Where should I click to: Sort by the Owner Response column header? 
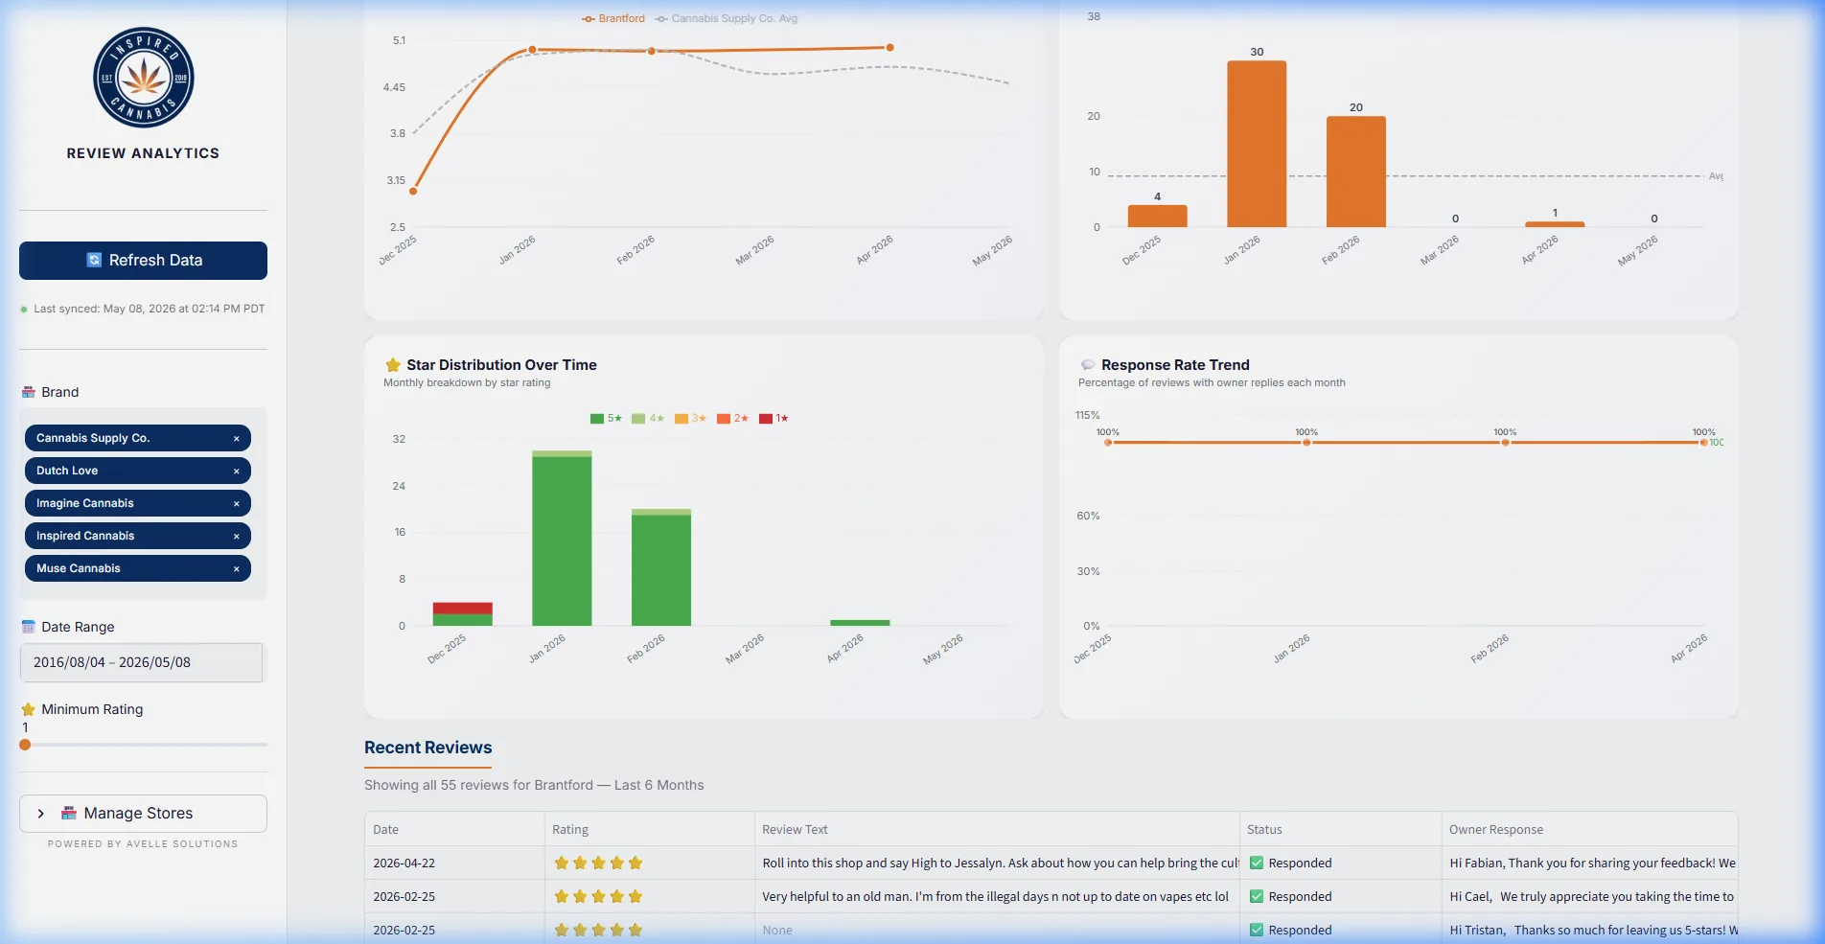point(1589,830)
